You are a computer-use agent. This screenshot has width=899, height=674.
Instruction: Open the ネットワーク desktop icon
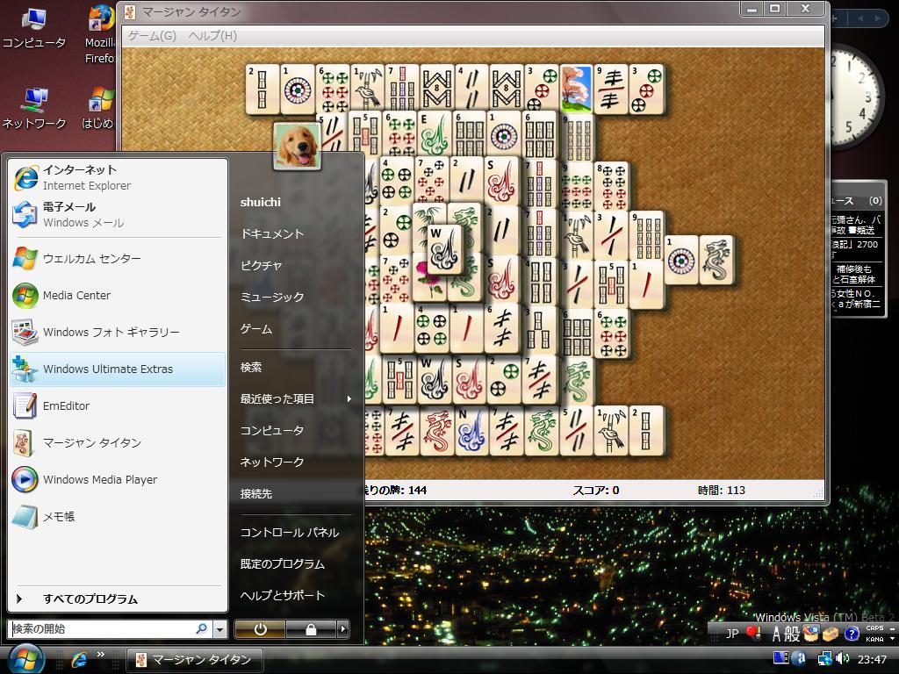point(34,108)
